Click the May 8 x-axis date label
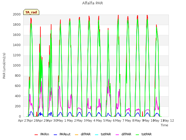 tap(130, 120)
